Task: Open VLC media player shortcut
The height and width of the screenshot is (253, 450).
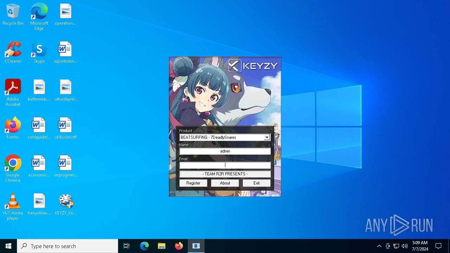Action: 13,207
